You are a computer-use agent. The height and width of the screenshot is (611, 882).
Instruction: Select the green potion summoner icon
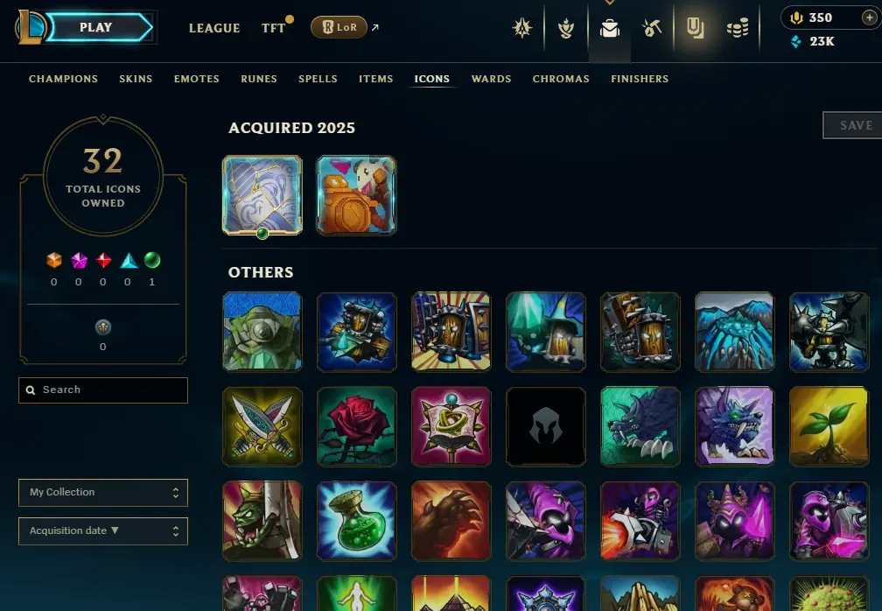point(357,521)
